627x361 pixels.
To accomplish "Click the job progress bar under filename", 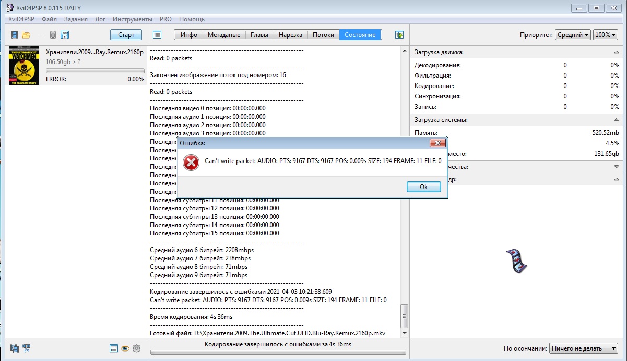I will coord(95,71).
